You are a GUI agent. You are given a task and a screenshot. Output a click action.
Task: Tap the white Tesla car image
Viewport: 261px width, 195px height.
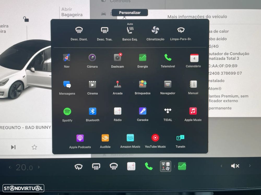tap(26, 69)
